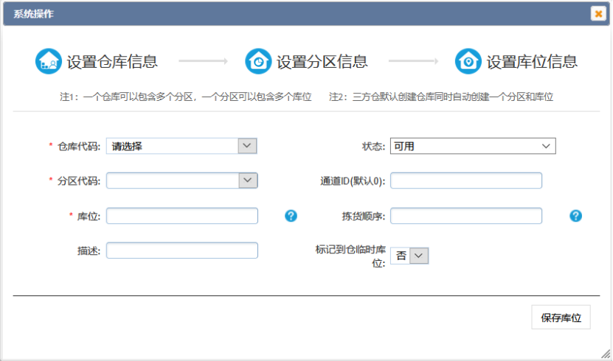Toggle the 标记到仓临时库位 selector set to 否

409,255
